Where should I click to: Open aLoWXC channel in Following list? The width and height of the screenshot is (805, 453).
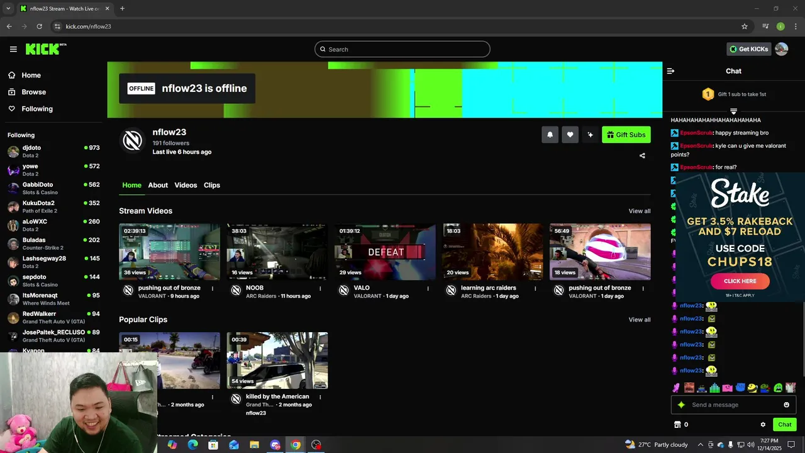click(53, 225)
